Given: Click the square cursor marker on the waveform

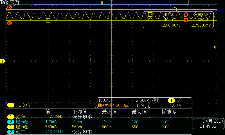Looking at the screenshot, I should tap(48, 20).
